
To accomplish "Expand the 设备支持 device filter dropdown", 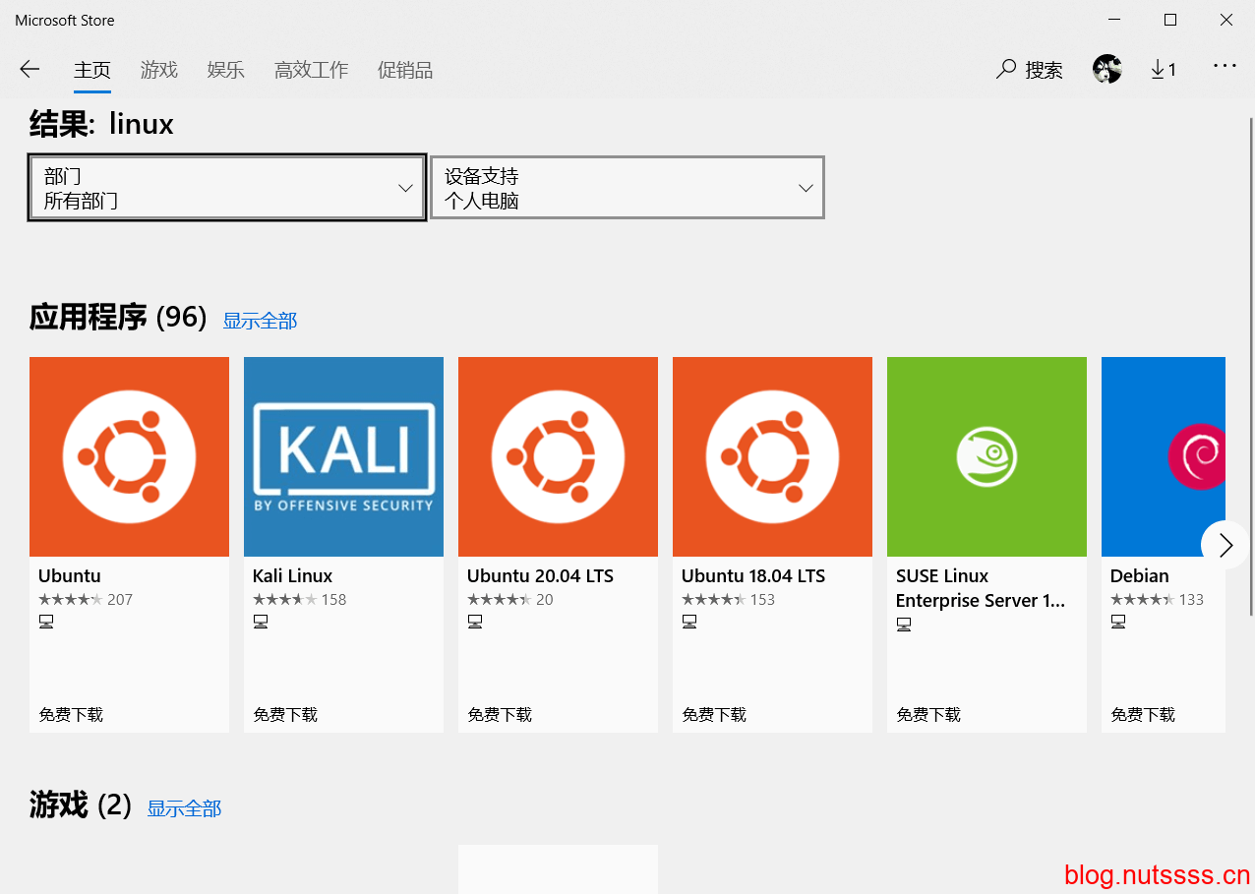I will [x=627, y=188].
